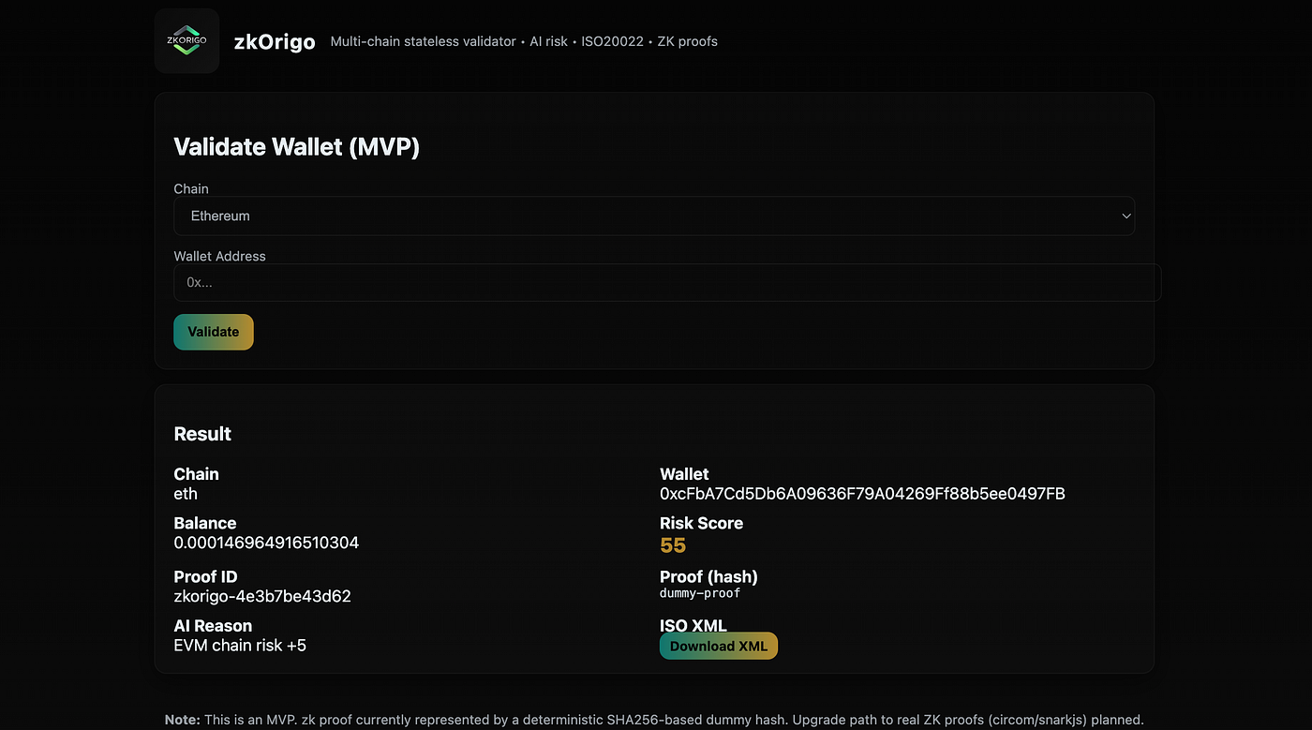The height and width of the screenshot is (730, 1312).
Task: Click the AI Reason EVM chain risk text
Action: tap(240, 645)
